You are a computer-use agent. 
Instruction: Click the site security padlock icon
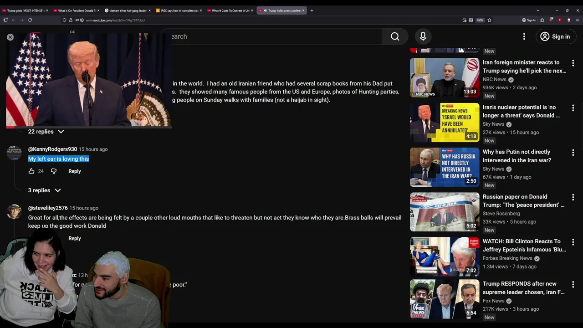click(71, 20)
